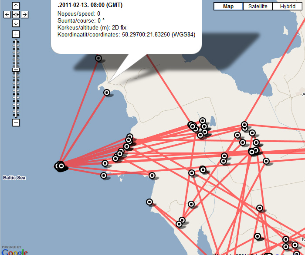Pan the map down with arrow button
305x255 pixels.
tap(16, 23)
